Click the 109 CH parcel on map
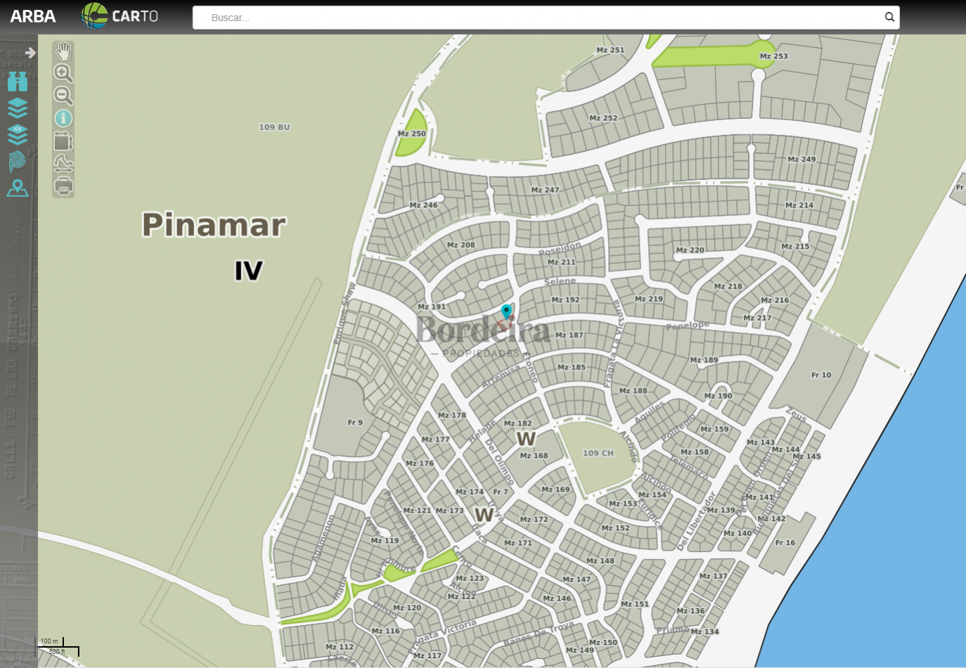 (598, 454)
